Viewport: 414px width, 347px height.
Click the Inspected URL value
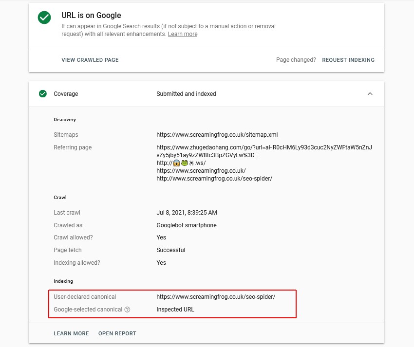pyautogui.click(x=175, y=309)
